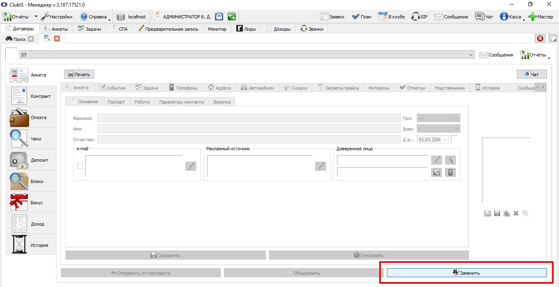This screenshot has height=287, width=559.
Task: Click the lock icon beside administrator name
Action: pyautogui.click(x=220, y=17)
